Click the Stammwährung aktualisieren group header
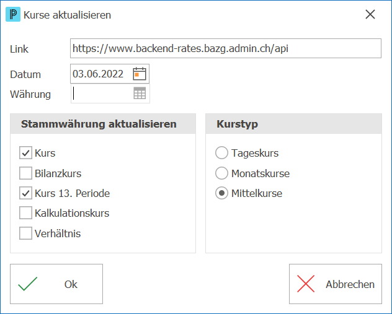392x314 pixels. click(x=103, y=124)
